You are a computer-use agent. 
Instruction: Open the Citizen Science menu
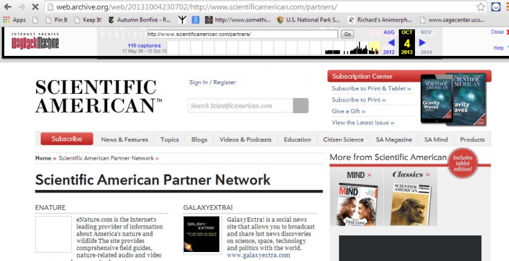click(344, 139)
